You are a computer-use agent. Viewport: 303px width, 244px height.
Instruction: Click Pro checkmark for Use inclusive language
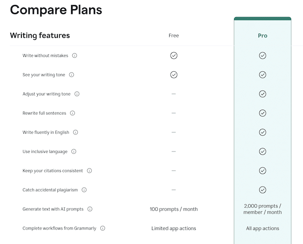pyautogui.click(x=262, y=151)
